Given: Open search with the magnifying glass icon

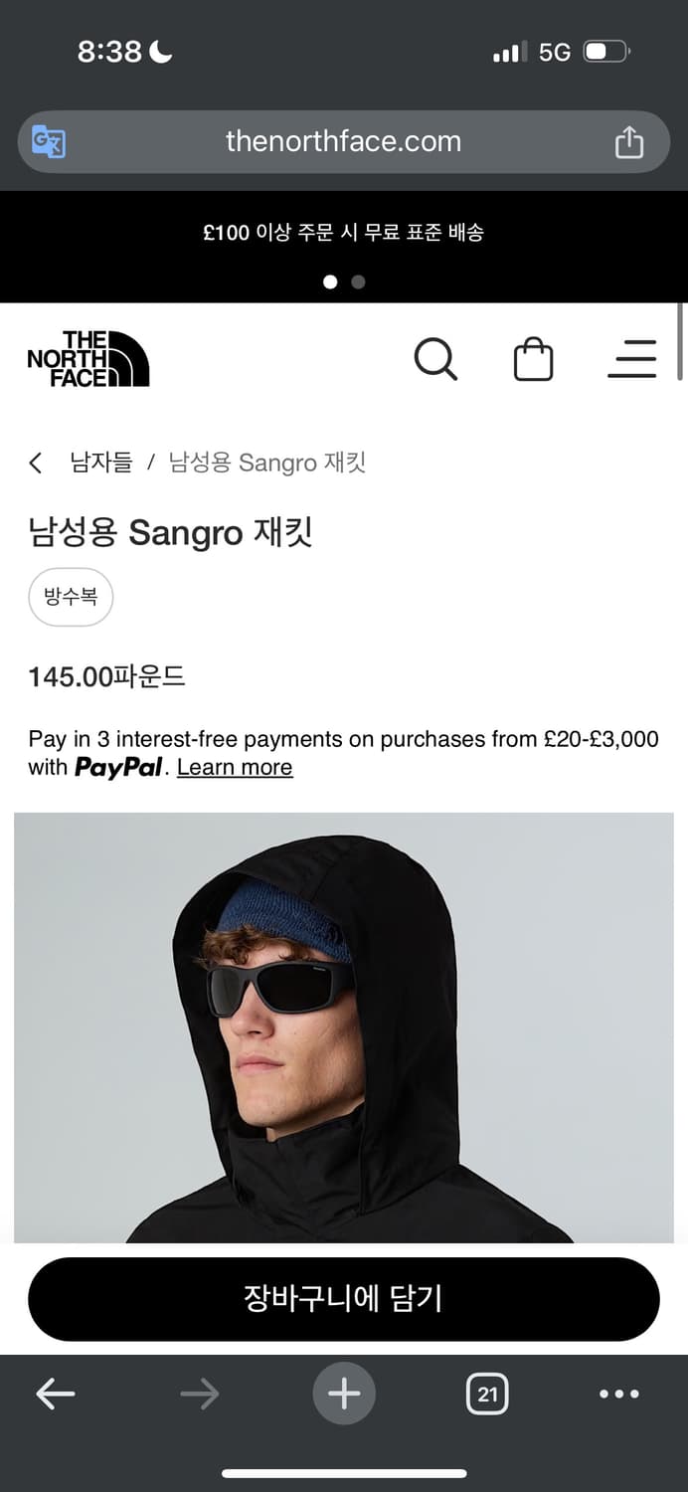Looking at the screenshot, I should pos(435,358).
